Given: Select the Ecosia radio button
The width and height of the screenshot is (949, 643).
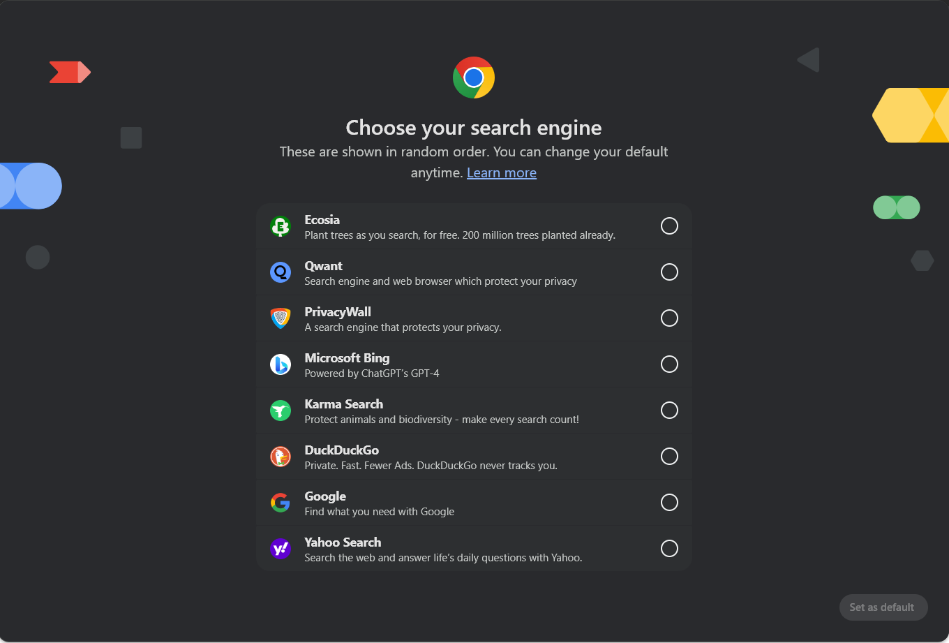Looking at the screenshot, I should tap(669, 226).
